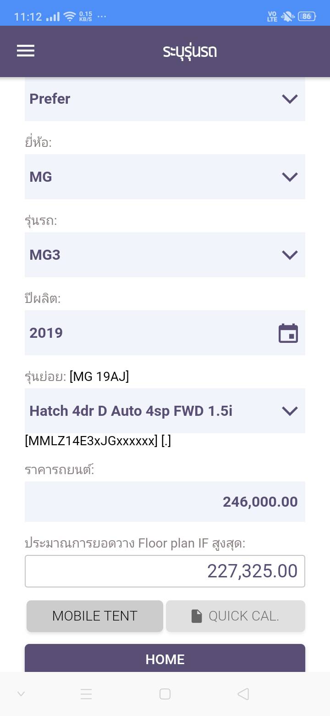Screen dimensions: 330x716
Task: Tap the navigation bar hide arrow
Action: [21, 694]
